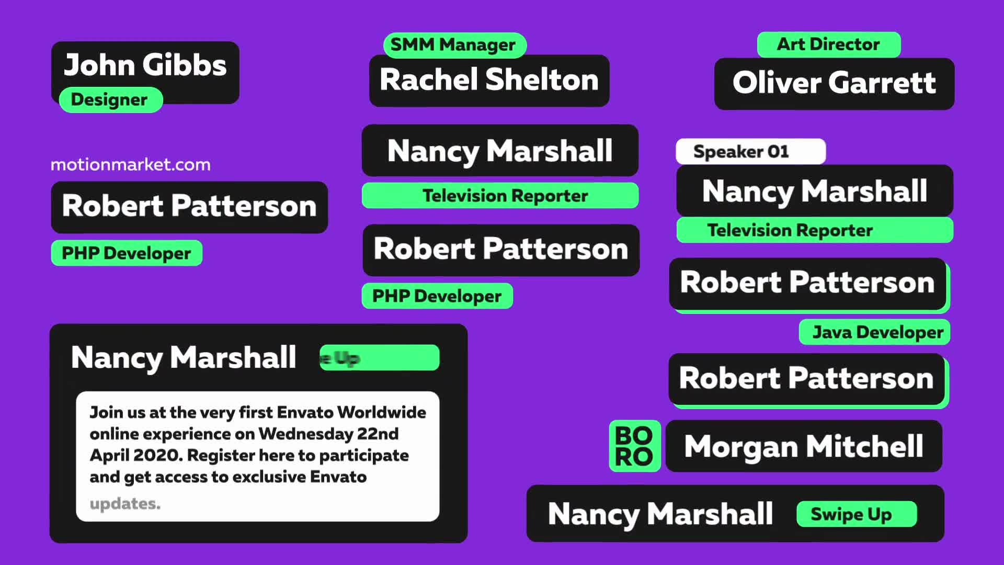Click the Java Developer badge on Robert Patterson
1004x565 pixels.
pyautogui.click(x=878, y=331)
